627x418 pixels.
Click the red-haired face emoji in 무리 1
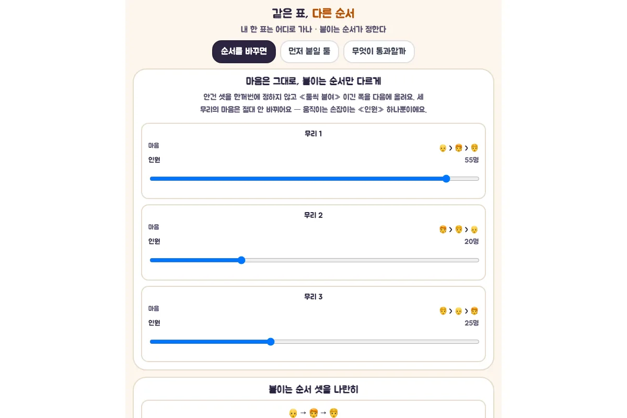459,148
